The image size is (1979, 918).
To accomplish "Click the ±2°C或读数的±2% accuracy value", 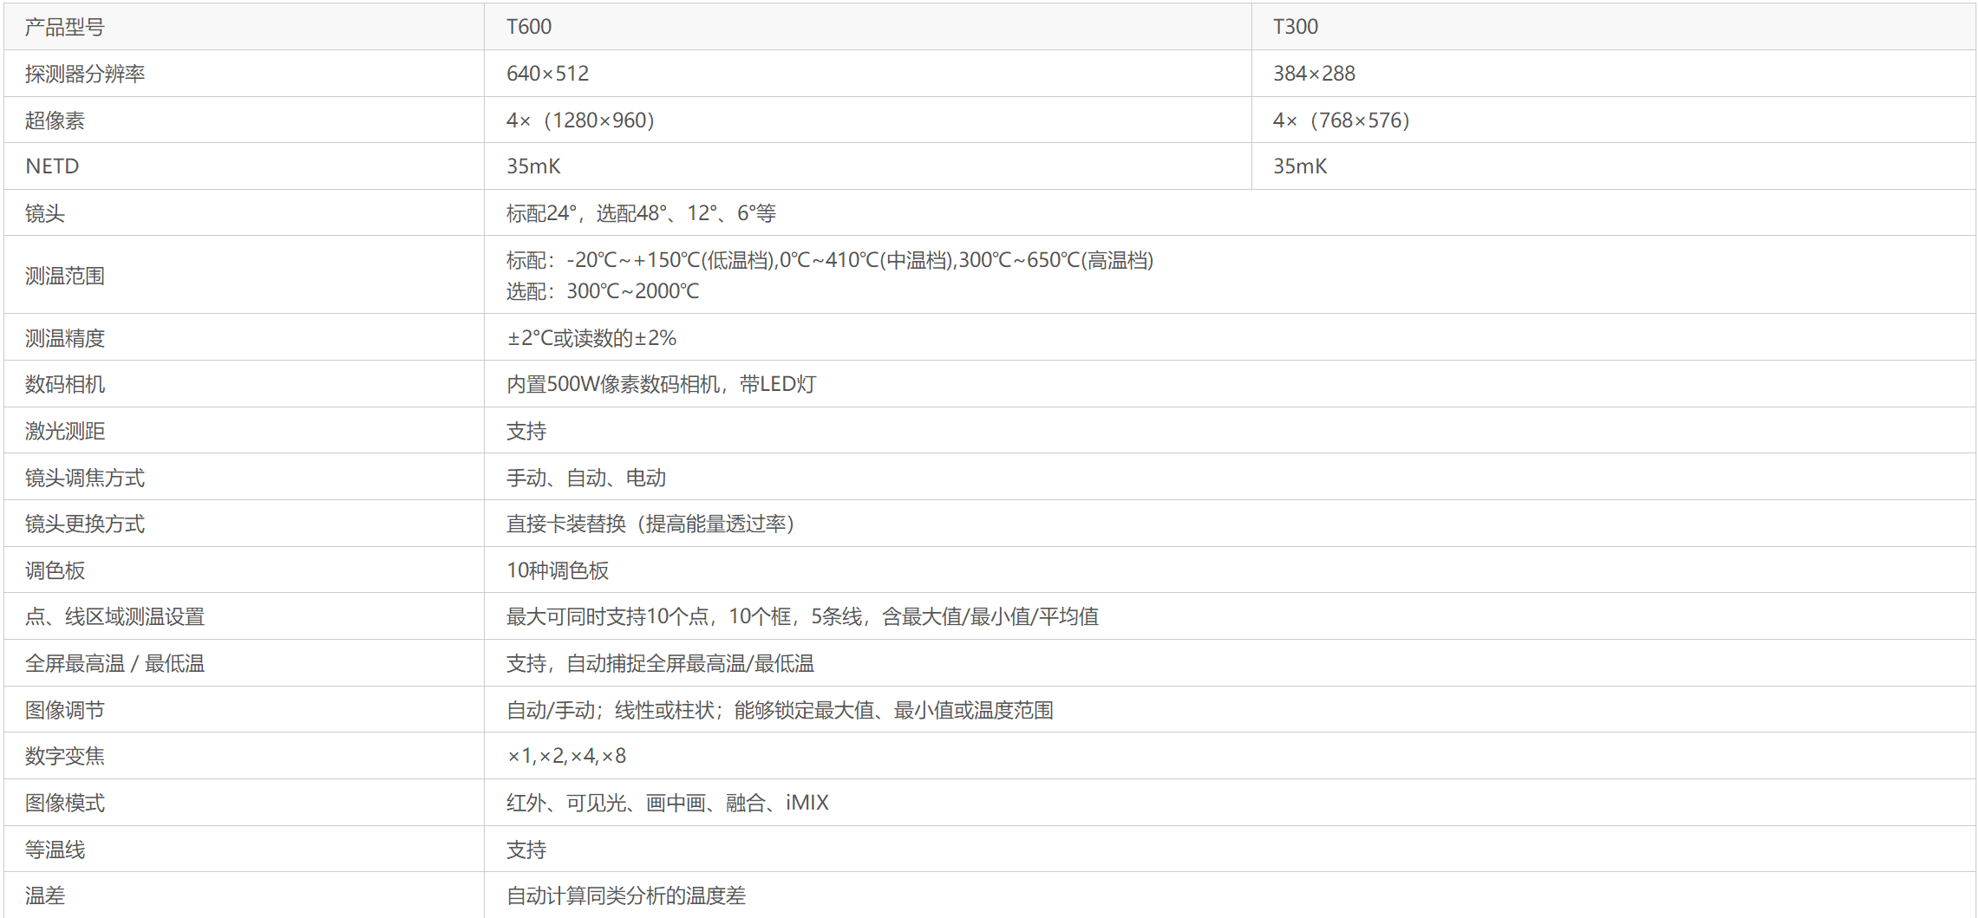I will click(591, 338).
